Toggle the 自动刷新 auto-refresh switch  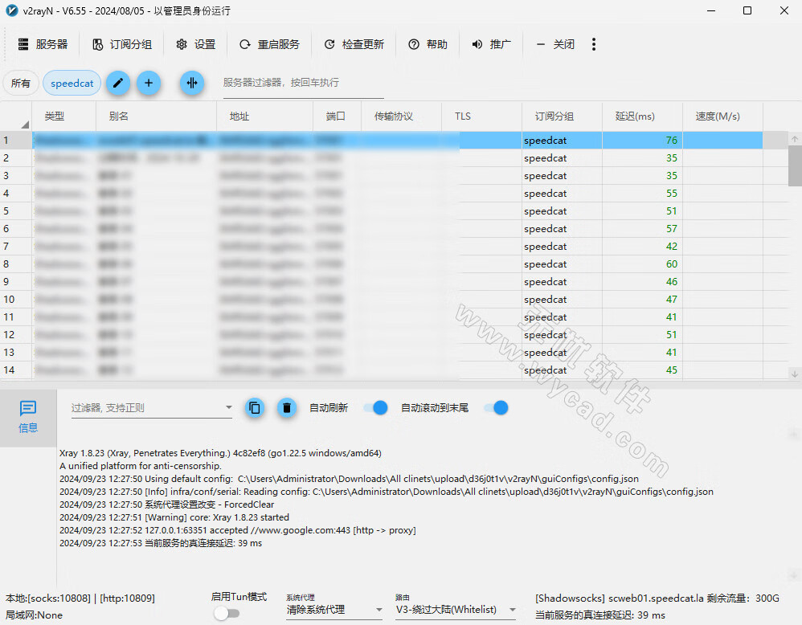[x=374, y=407]
